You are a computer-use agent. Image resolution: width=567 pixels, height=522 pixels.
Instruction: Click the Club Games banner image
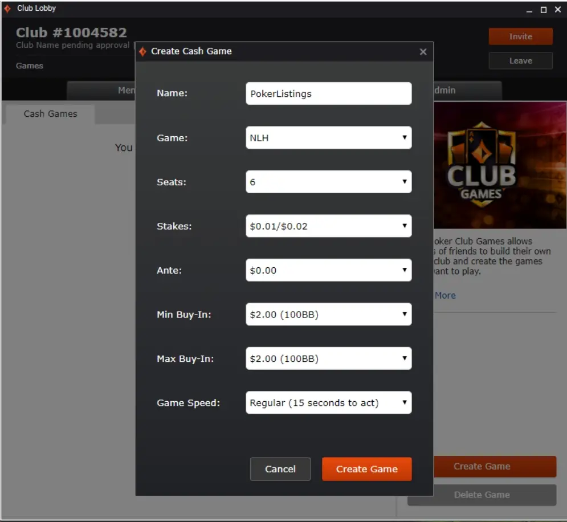pyautogui.click(x=500, y=165)
